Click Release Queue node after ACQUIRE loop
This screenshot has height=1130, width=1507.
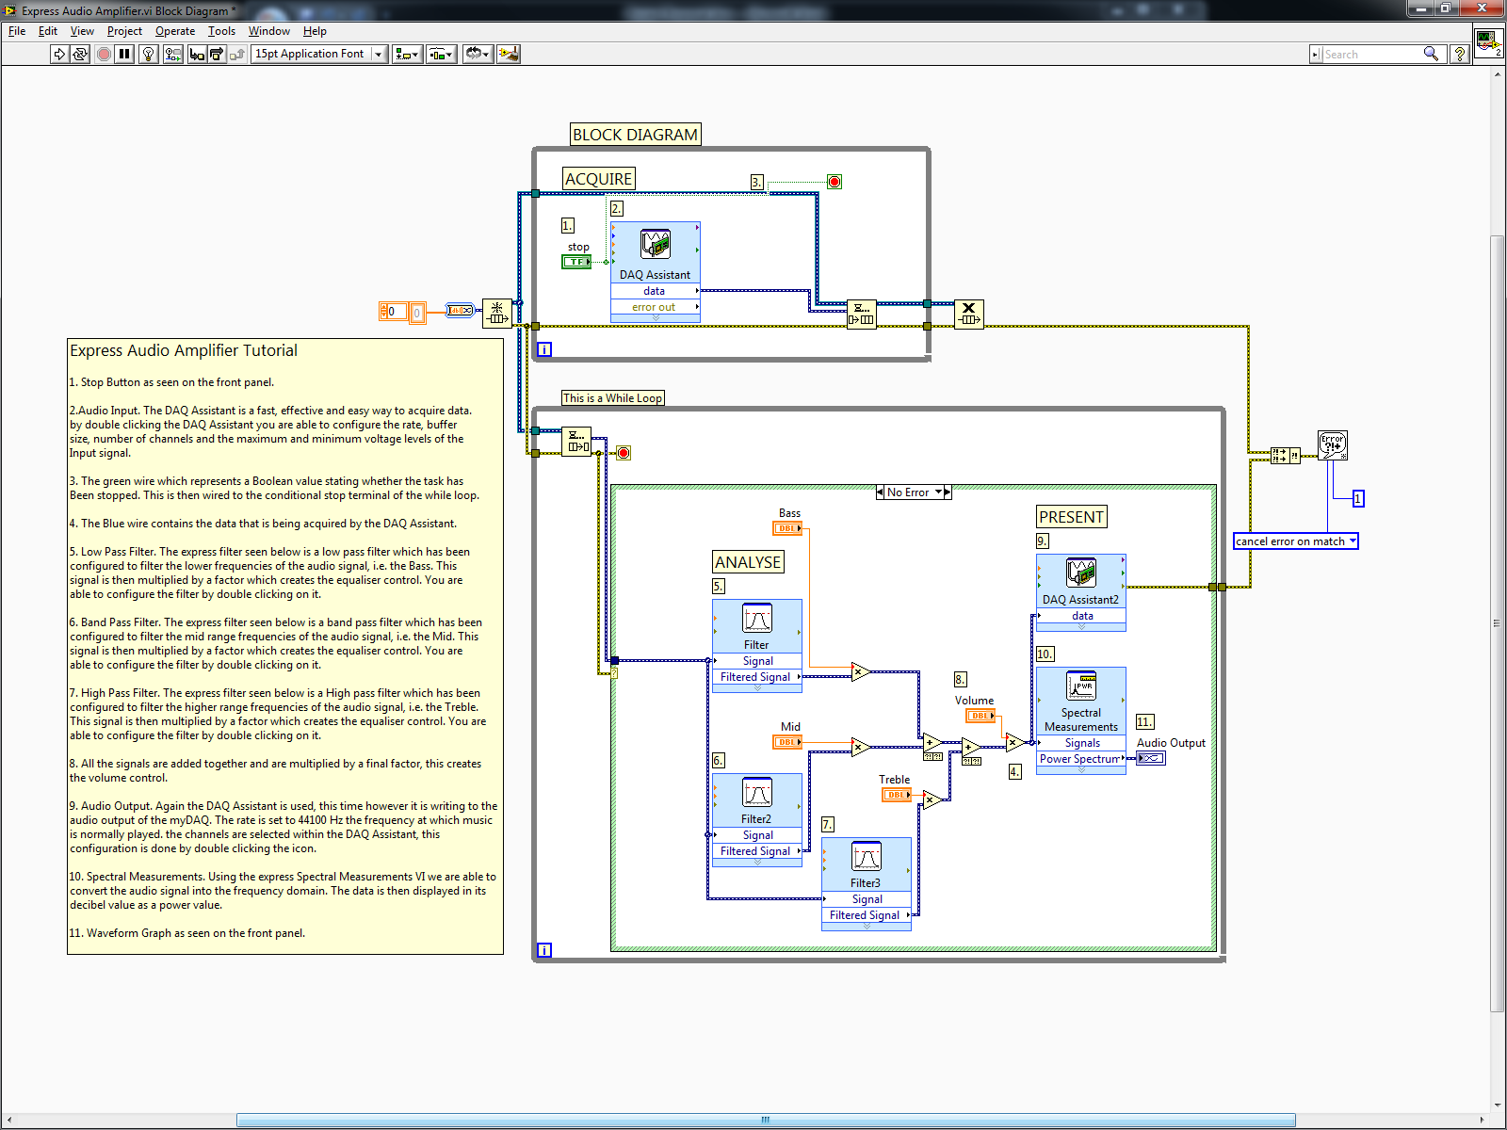click(x=969, y=314)
